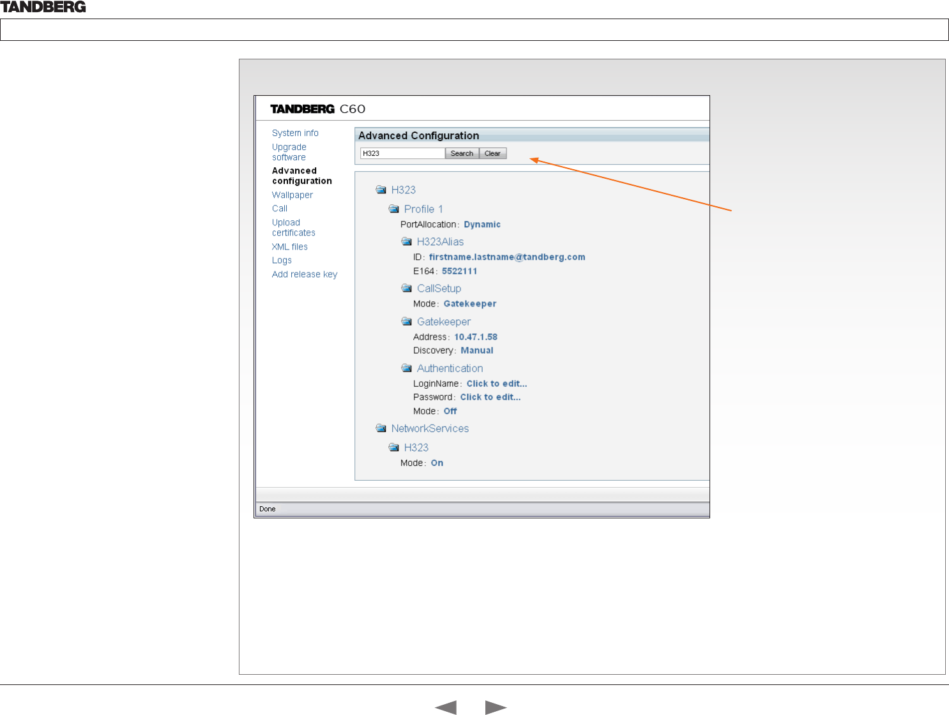The height and width of the screenshot is (715, 949).
Task: Click to edit the LoginName value
Action: tap(497, 384)
